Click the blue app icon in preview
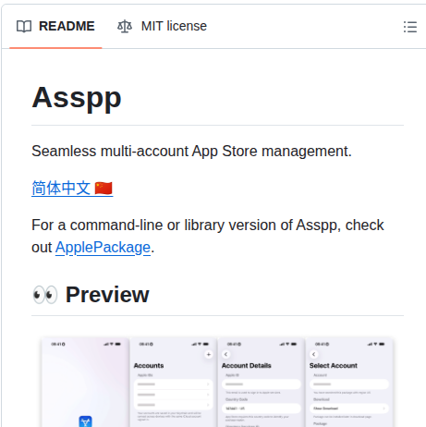 85,421
